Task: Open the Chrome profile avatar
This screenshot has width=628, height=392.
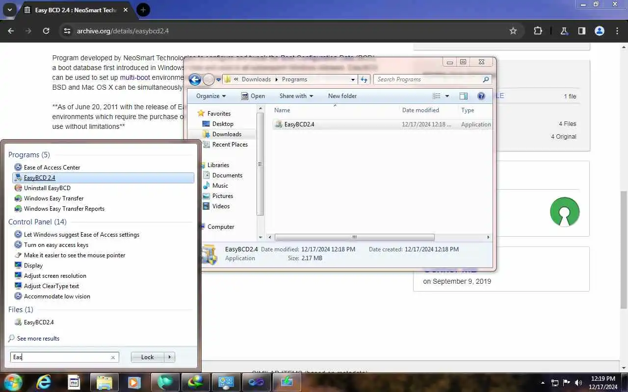Action: pos(600,31)
